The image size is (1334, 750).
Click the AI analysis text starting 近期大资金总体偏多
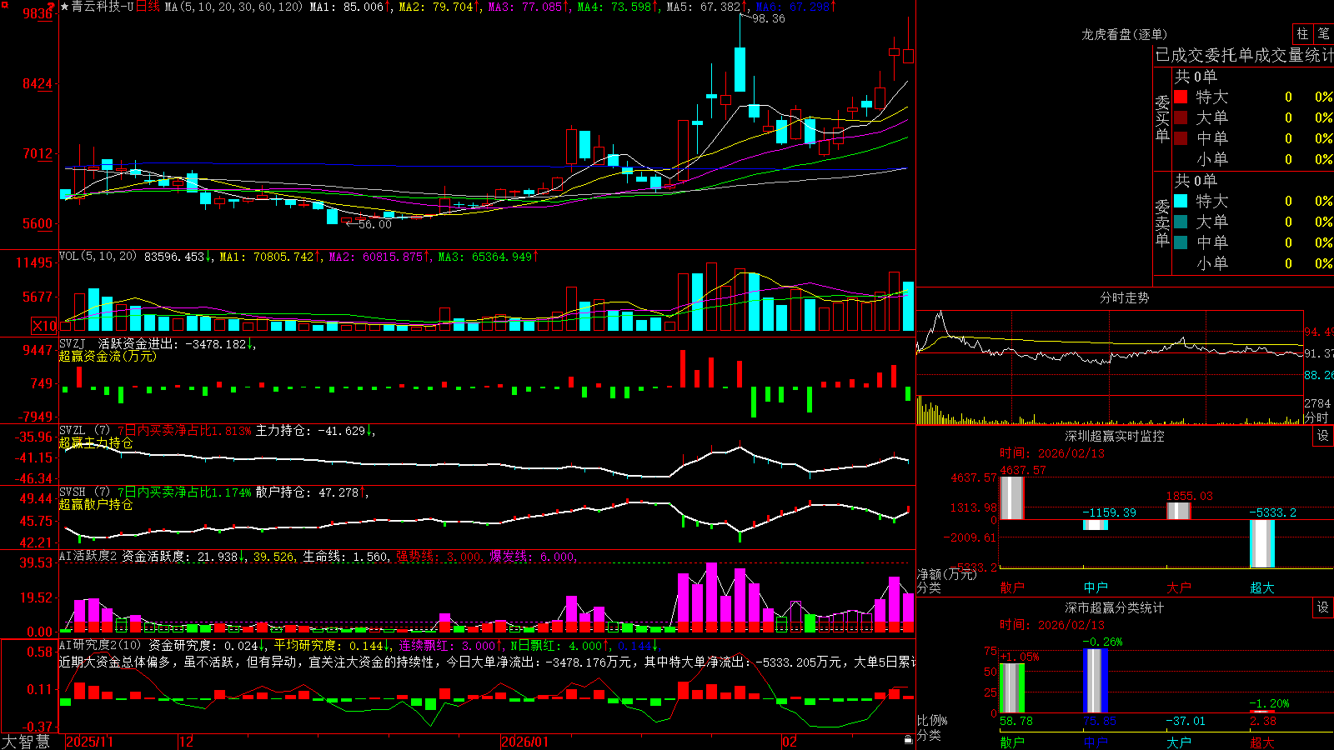487,662
